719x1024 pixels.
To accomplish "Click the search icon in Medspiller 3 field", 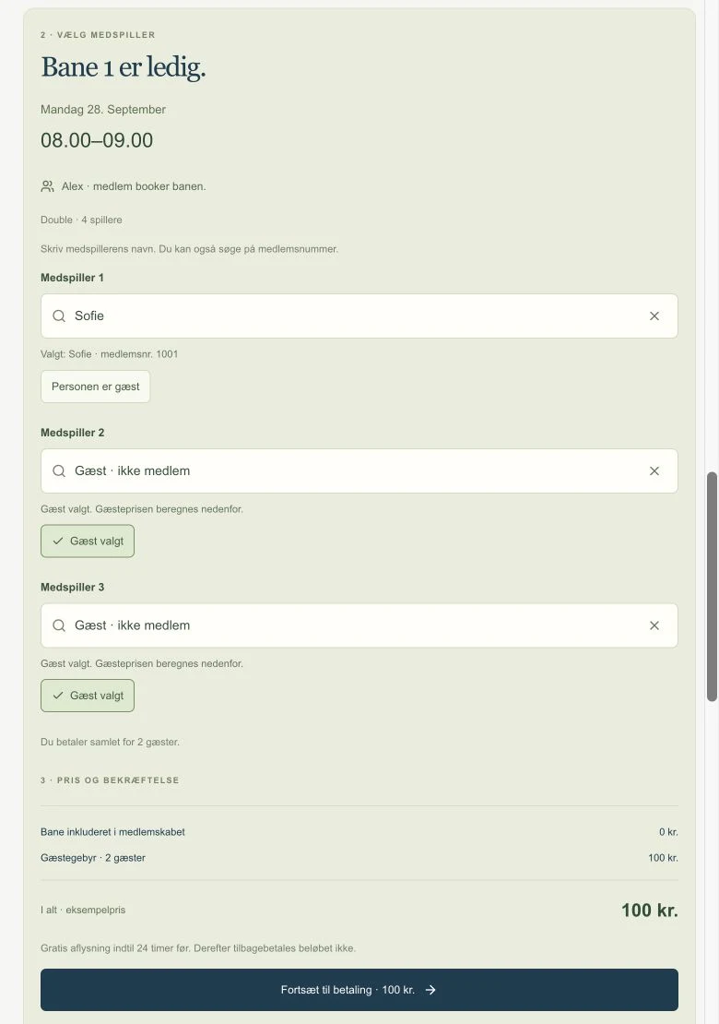I will (59, 625).
